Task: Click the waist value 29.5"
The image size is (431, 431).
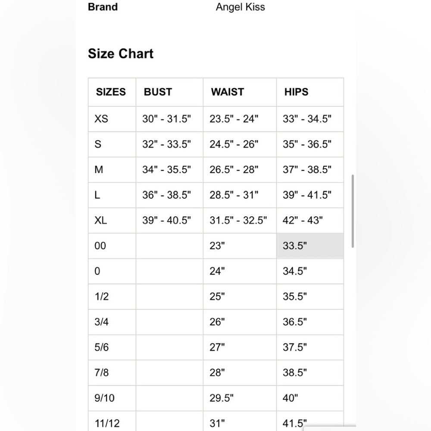Action: (222, 398)
